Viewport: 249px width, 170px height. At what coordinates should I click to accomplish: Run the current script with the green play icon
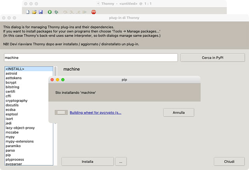(50, 12)
